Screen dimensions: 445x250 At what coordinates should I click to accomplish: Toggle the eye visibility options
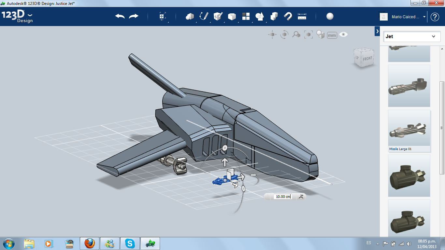coord(343,34)
